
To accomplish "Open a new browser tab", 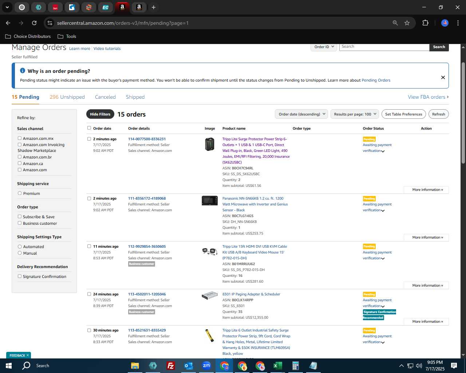I will pyautogui.click(x=154, y=7).
